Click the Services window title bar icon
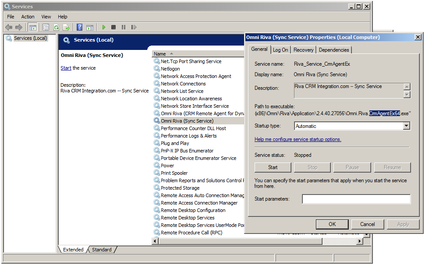Image resolution: width=425 pixels, height=265 pixels. [x=7, y=6]
